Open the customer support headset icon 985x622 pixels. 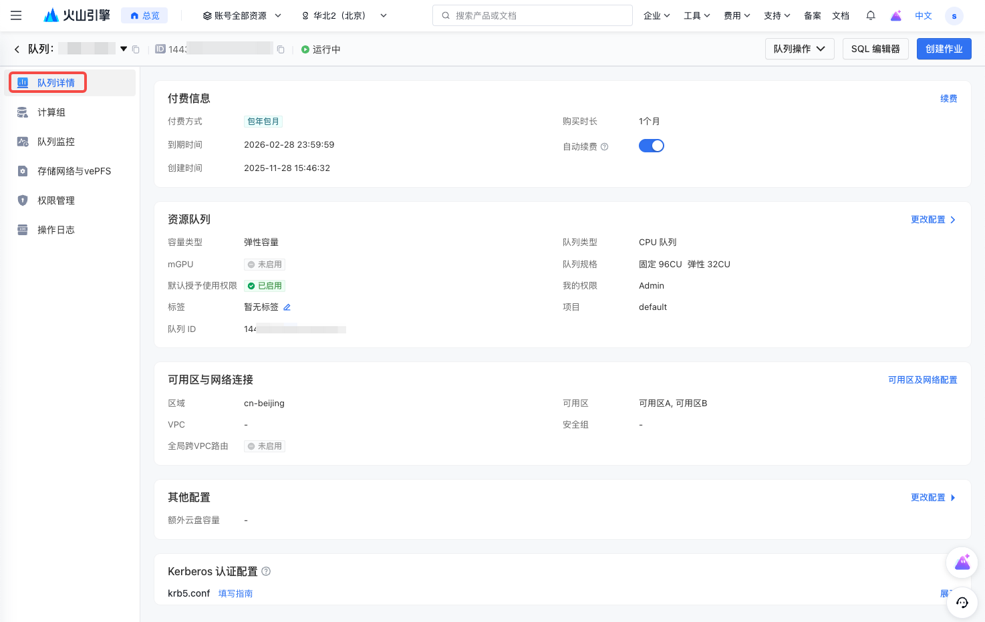click(962, 603)
